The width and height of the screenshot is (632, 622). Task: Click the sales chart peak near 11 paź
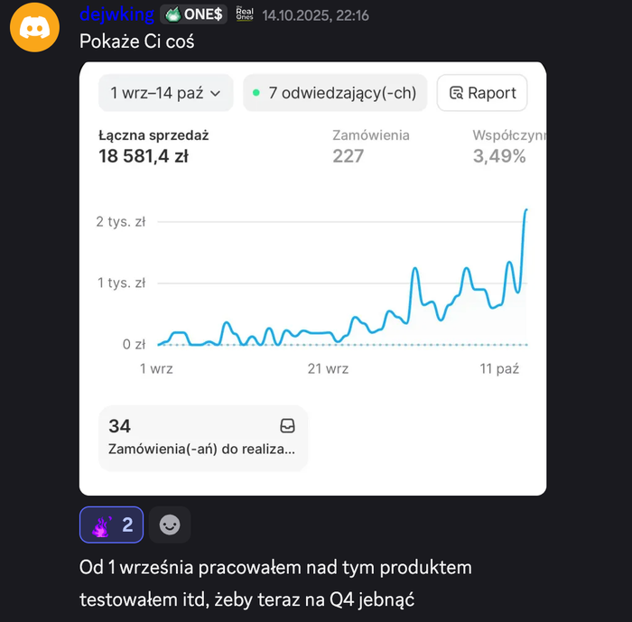(525, 210)
